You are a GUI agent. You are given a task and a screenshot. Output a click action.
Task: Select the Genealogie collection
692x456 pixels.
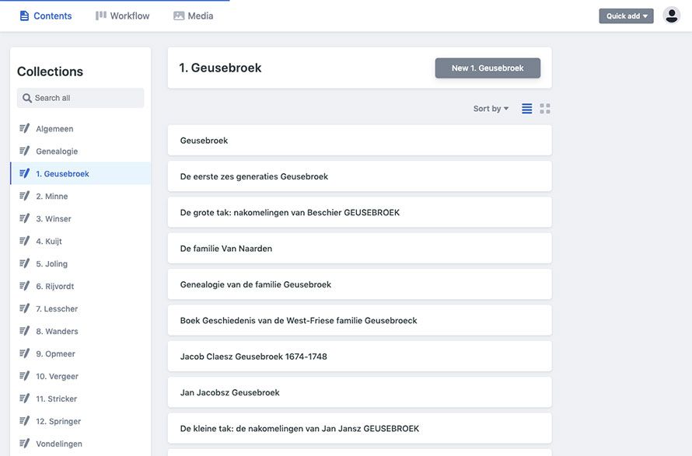point(80,151)
